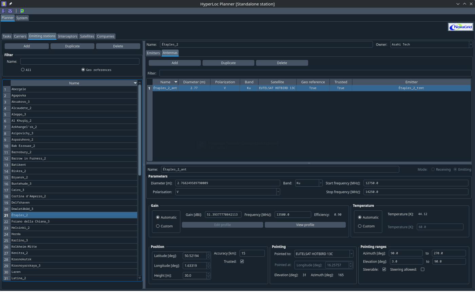Click the yellow 'g' application icon
Viewport: 475px width, 294px height.
click(4, 4)
